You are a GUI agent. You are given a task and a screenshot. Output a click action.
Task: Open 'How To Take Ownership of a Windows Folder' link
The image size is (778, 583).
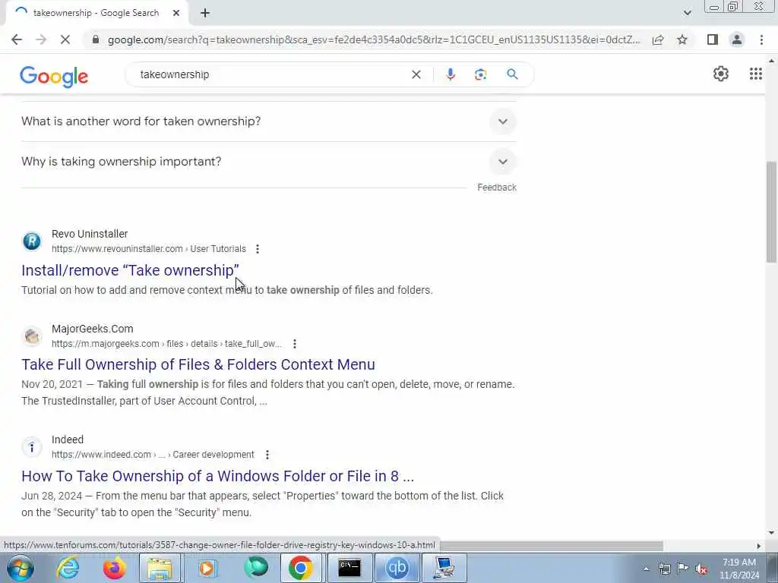(x=217, y=476)
